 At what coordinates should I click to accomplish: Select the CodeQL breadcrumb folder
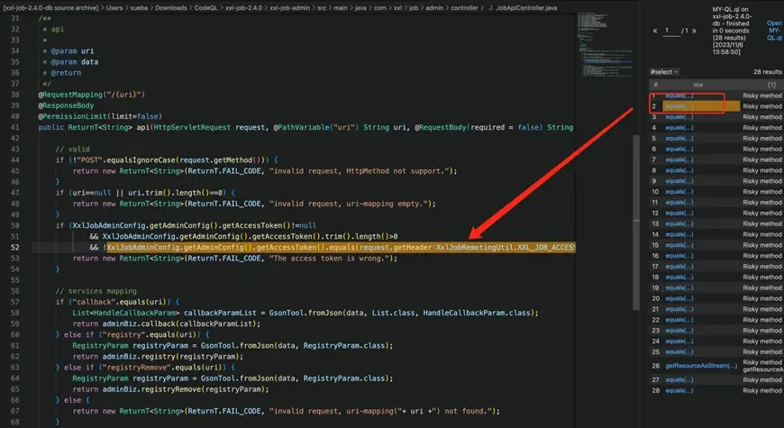pos(205,8)
